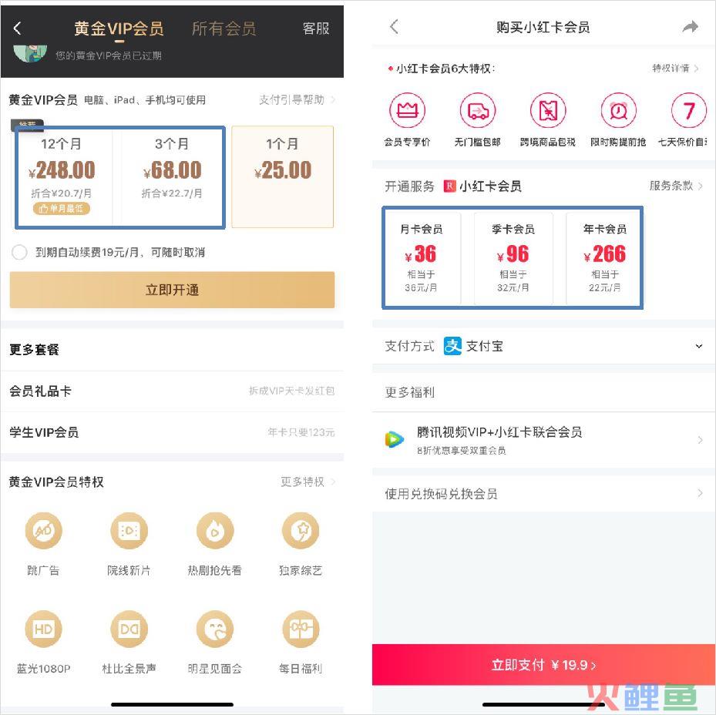The height and width of the screenshot is (715, 716).
Task: Open the 学生VIP会员 package row
Action: point(172,432)
